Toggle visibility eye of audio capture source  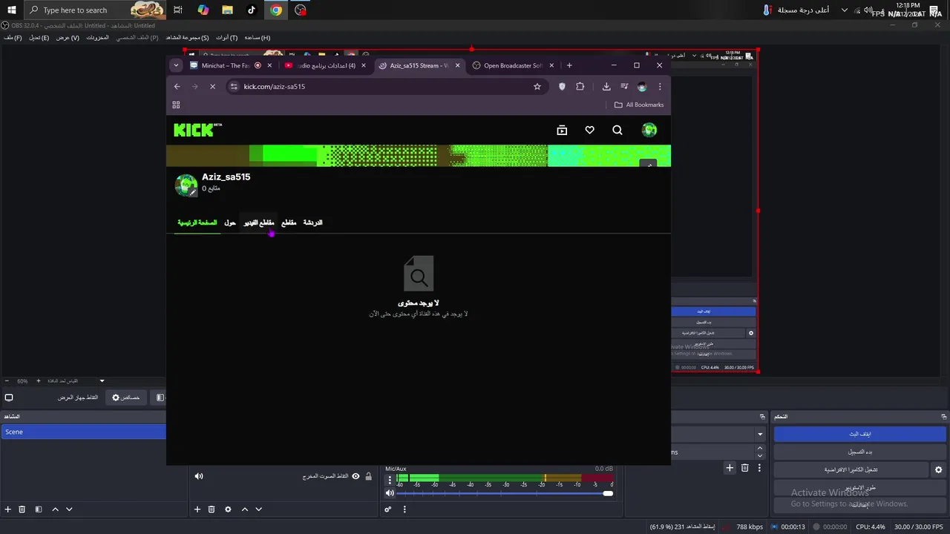(x=356, y=476)
